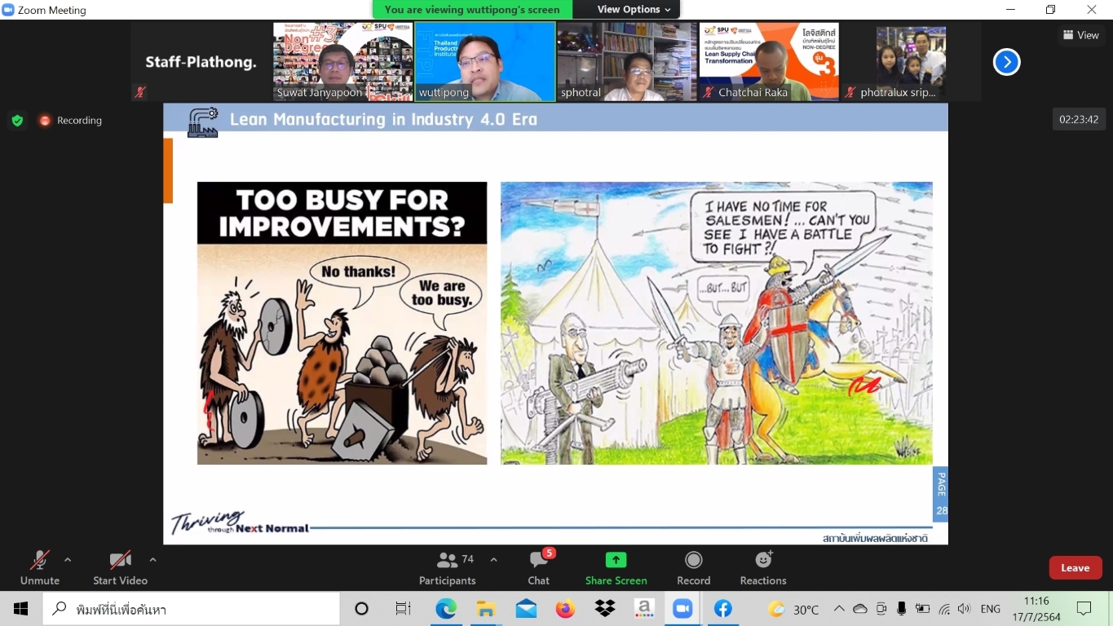The width and height of the screenshot is (1113, 626).
Task: Unmute the microphone in Zoom
Action: [x=39, y=567]
